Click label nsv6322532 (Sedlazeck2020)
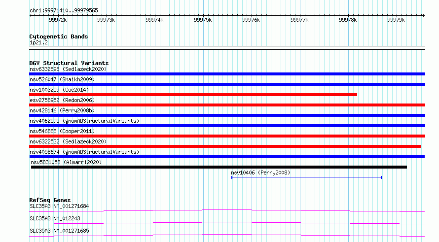The width and height of the screenshot is (439, 242). 68,141
